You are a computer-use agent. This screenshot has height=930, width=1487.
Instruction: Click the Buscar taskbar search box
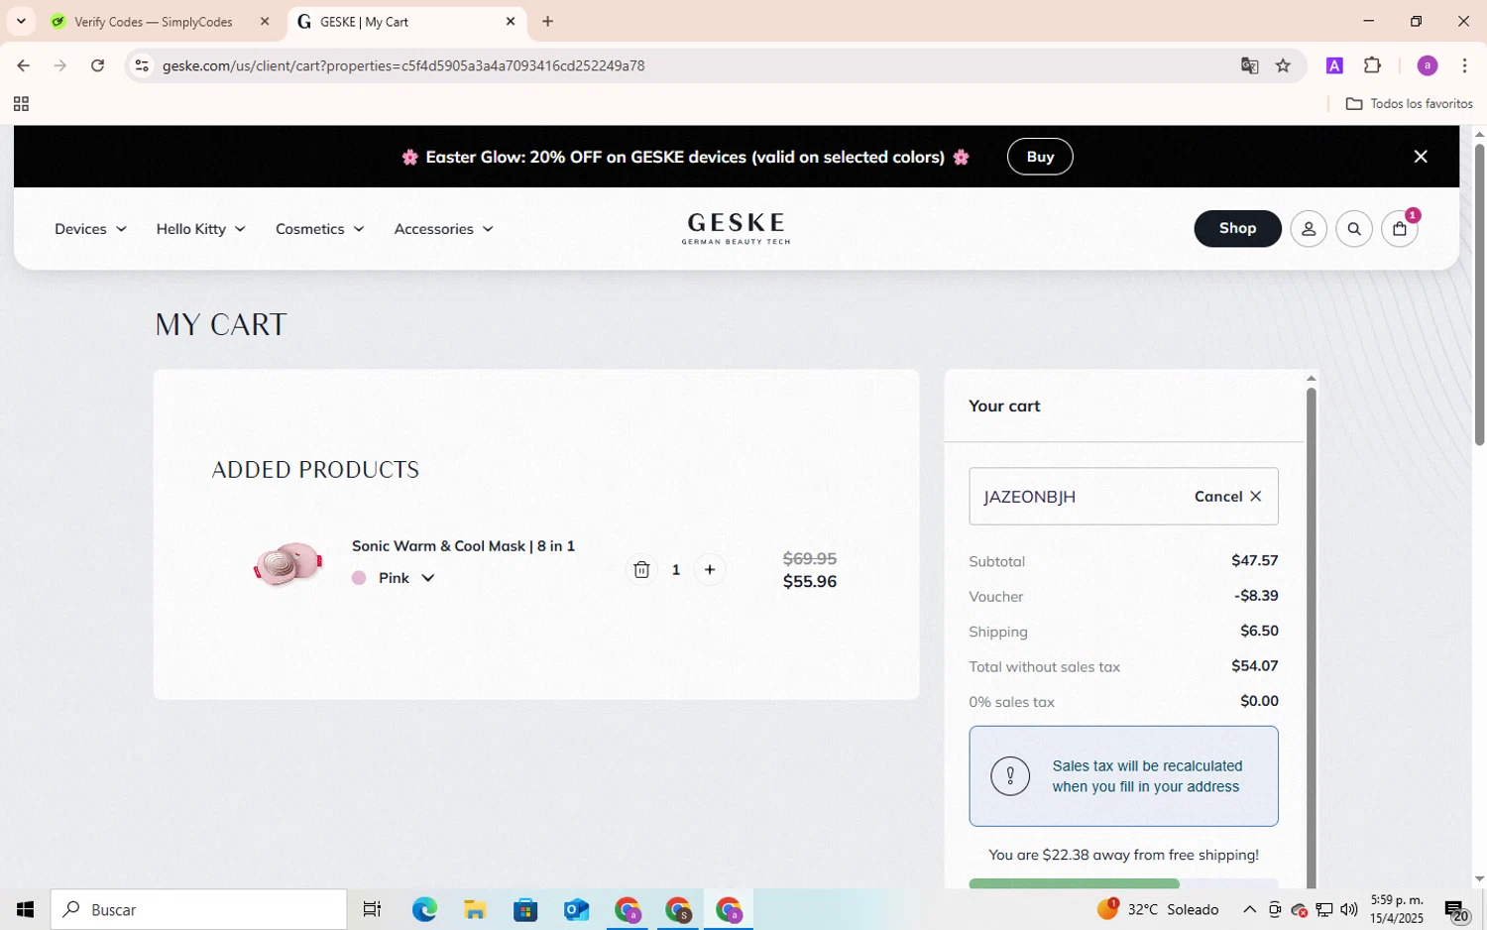pyautogui.click(x=199, y=909)
